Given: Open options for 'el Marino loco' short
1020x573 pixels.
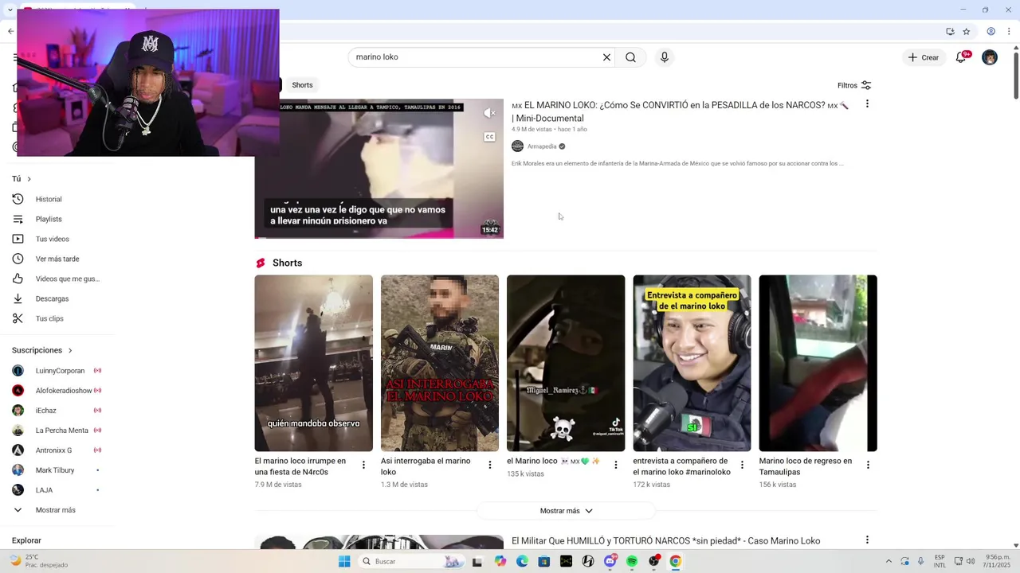Looking at the screenshot, I should tap(615, 465).
